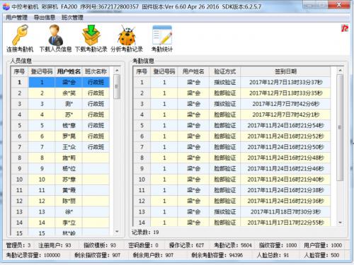
Task: Select record 2017年11月18日7时30分3秒
Action: tap(232, 212)
